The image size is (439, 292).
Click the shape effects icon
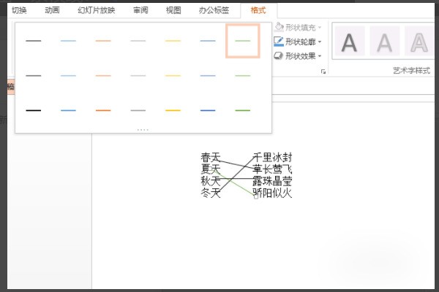point(279,55)
